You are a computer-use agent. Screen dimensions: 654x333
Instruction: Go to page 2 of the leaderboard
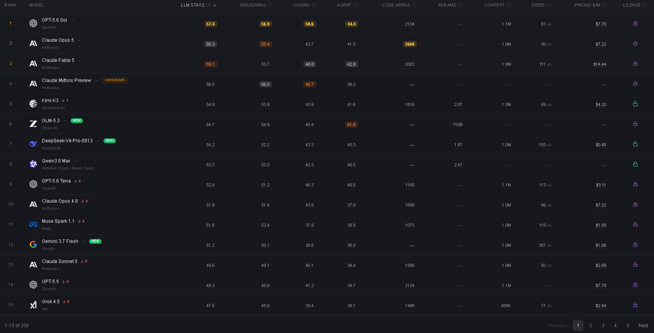click(x=590, y=326)
